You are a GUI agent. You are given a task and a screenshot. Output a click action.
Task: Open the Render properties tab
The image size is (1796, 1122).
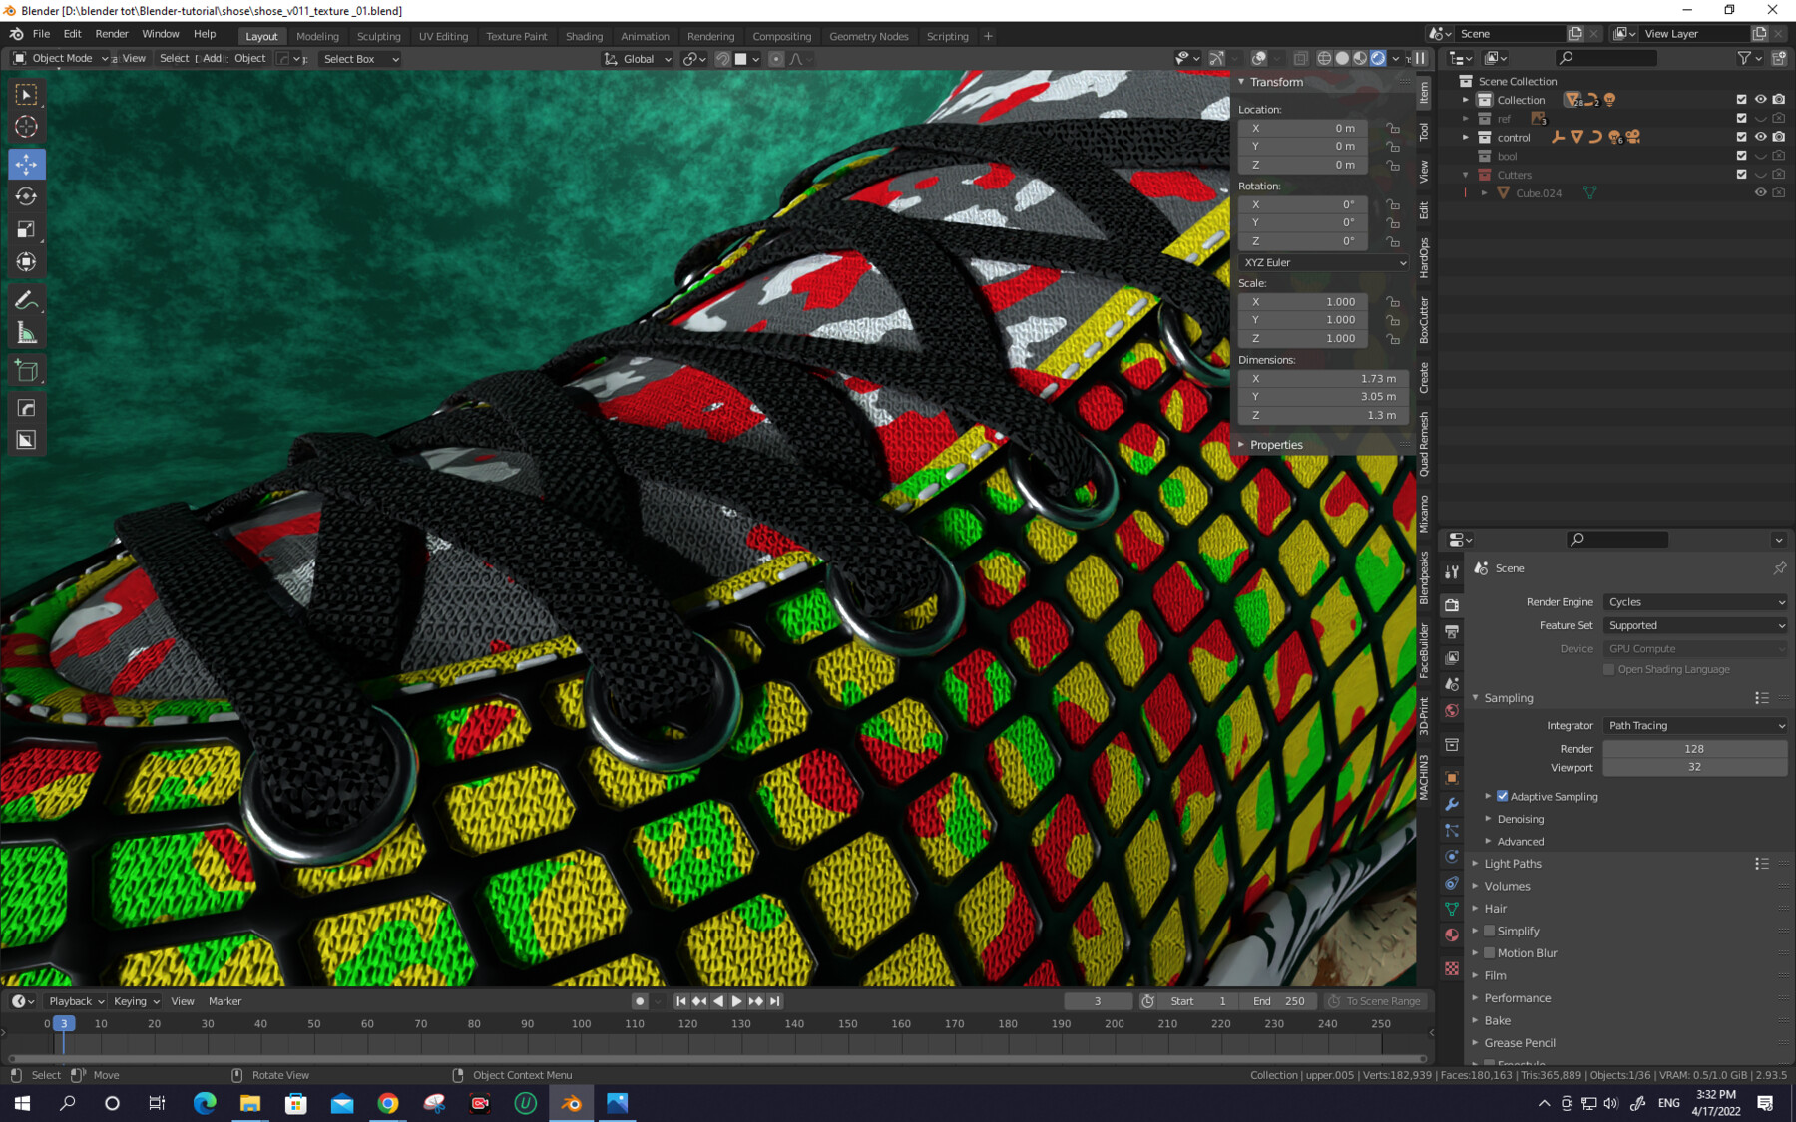coord(1452,605)
